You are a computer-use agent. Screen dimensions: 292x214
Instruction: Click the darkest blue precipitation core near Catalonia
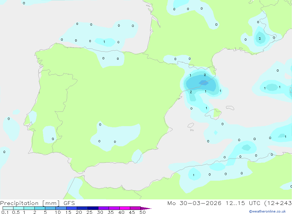(x=204, y=83)
